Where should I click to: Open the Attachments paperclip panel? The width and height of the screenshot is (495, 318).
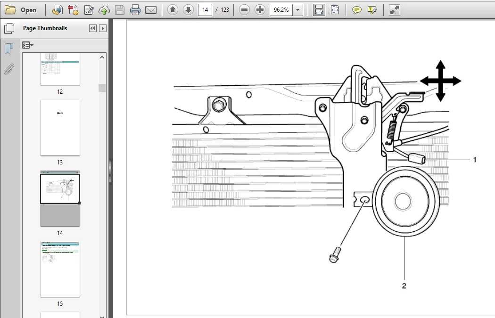pyautogui.click(x=9, y=69)
